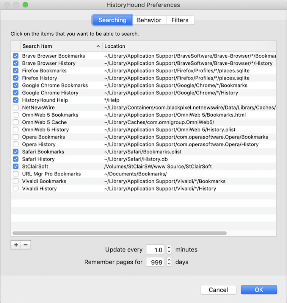Click the Update every minutes field

[x=155, y=250]
